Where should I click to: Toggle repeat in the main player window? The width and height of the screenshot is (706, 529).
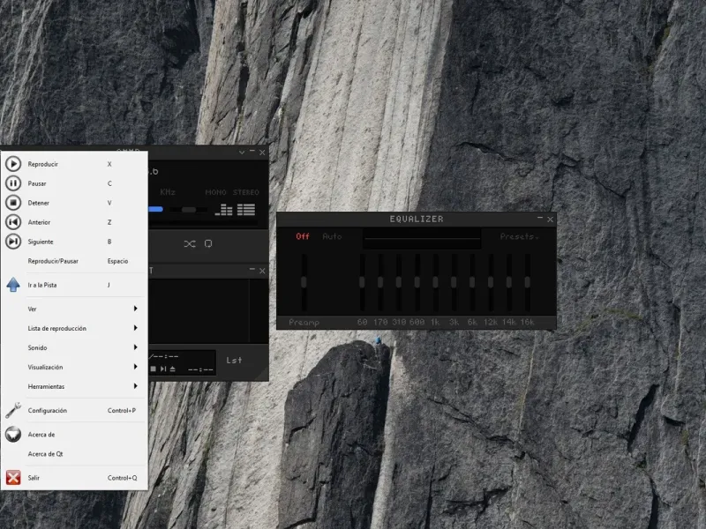[208, 244]
